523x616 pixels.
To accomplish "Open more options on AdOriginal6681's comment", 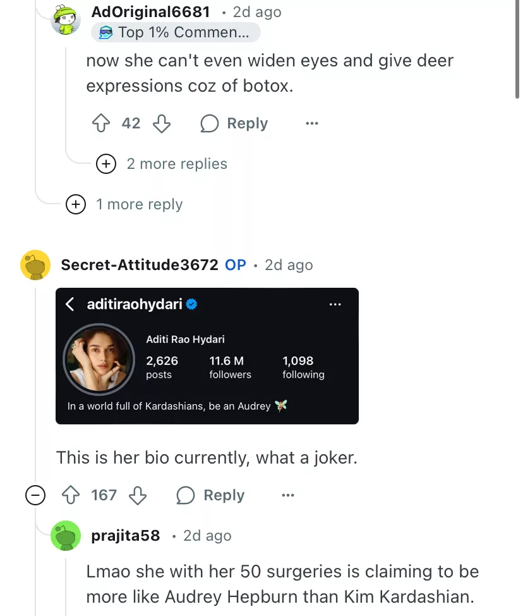I will click(311, 123).
